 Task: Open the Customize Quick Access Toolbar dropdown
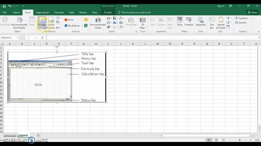pyautogui.click(x=23, y=6)
